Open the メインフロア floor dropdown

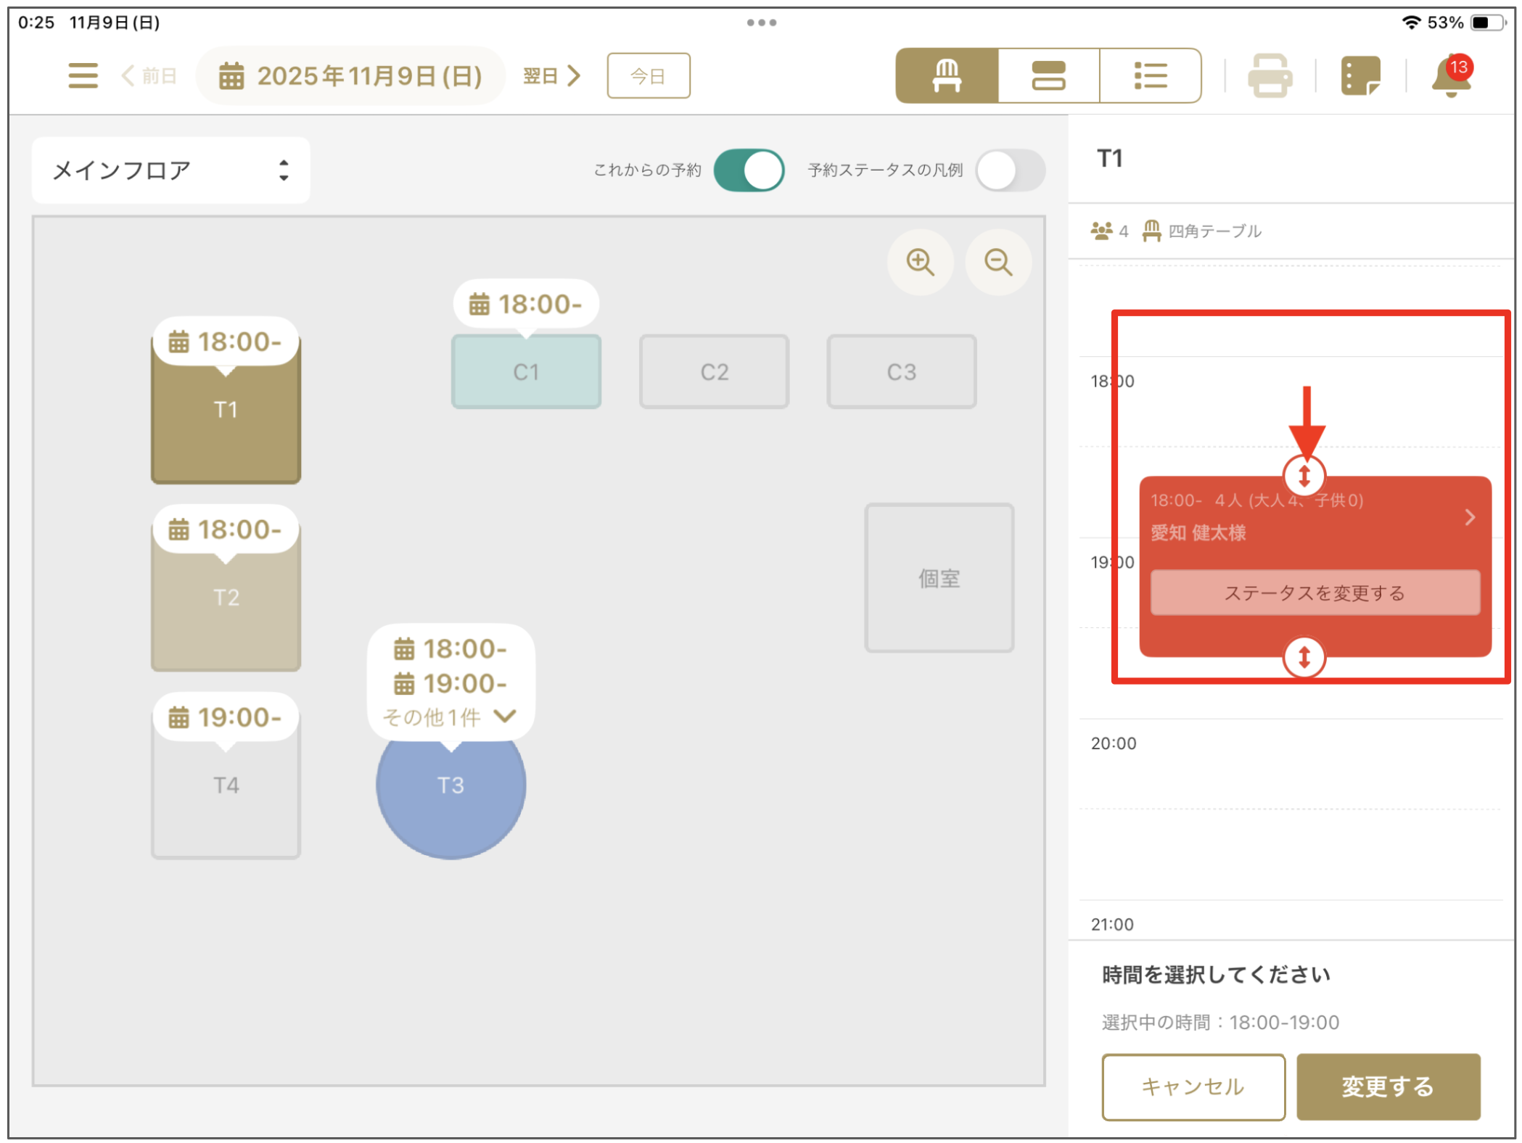click(x=171, y=170)
